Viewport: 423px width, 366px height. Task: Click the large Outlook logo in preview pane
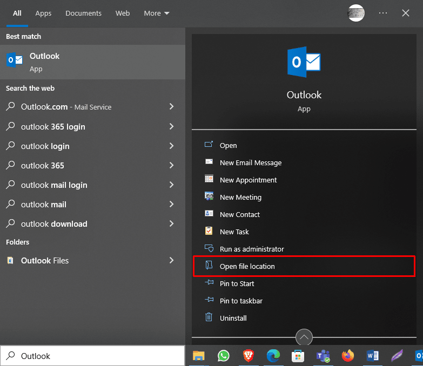point(304,62)
